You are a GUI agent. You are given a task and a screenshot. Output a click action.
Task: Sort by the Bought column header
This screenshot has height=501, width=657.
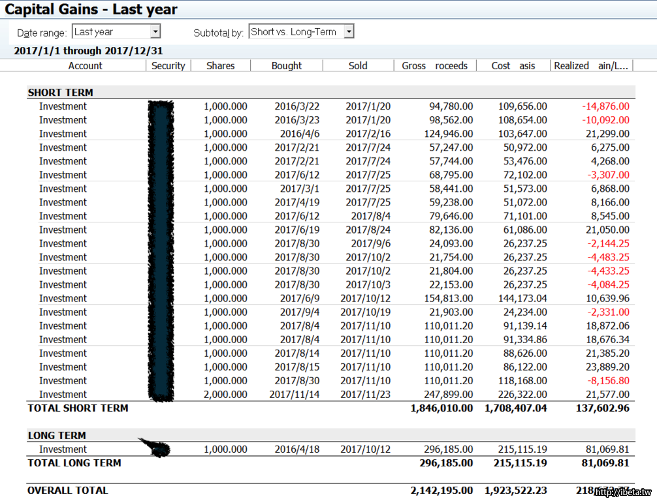coord(287,65)
